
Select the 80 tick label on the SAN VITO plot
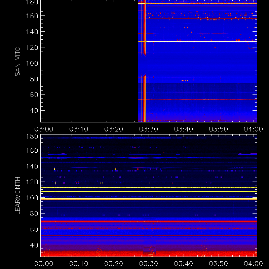(x=34, y=79)
